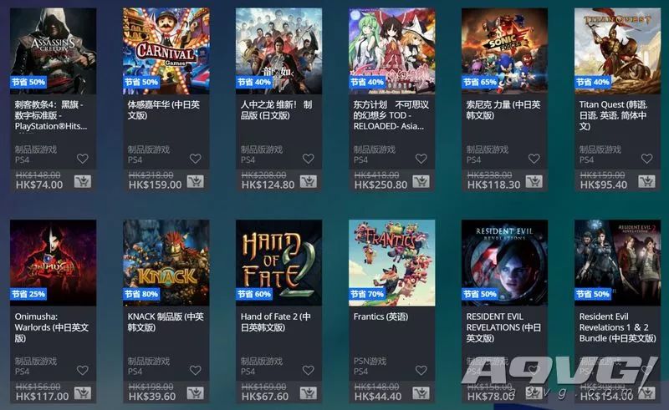This screenshot has height=410, width=669.
Task: Add Assassin's Creed Black Flag to cart
Action: [x=82, y=181]
